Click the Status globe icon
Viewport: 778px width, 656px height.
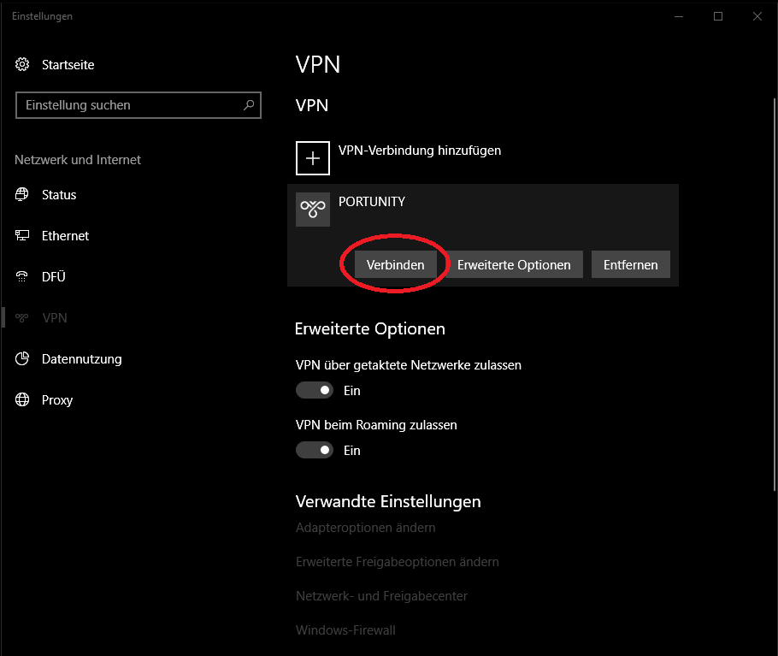pos(23,195)
